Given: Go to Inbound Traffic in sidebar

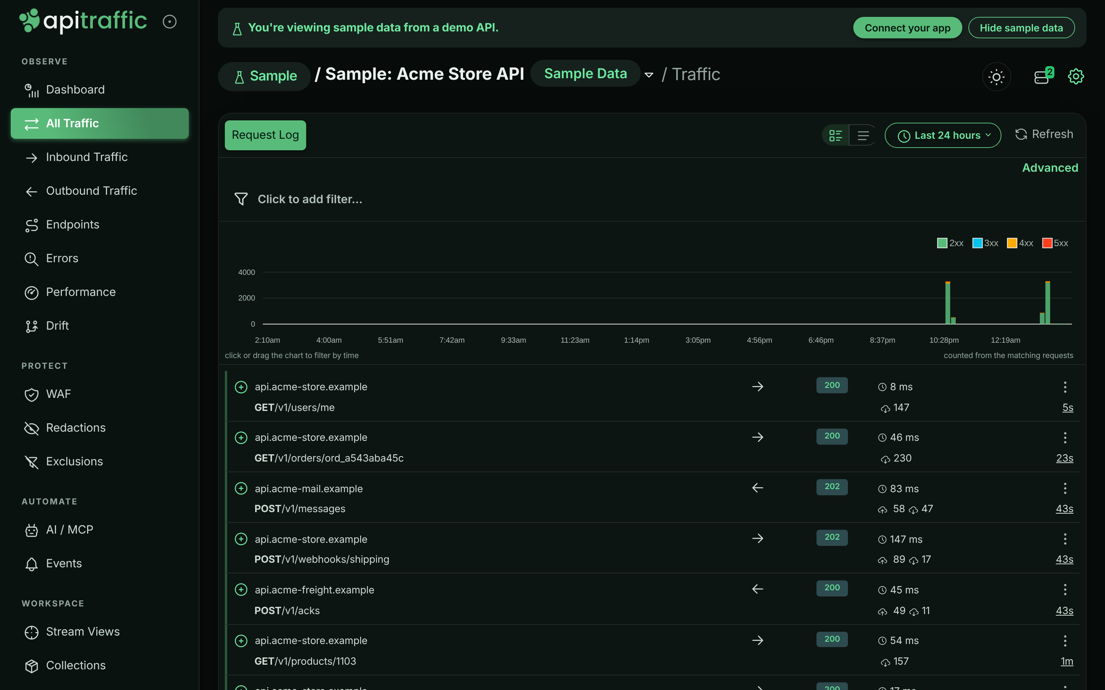Looking at the screenshot, I should click(99, 158).
